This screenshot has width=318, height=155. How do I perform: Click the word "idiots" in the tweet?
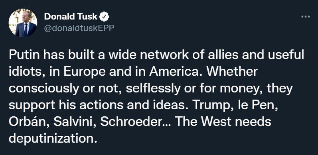tap(25, 72)
